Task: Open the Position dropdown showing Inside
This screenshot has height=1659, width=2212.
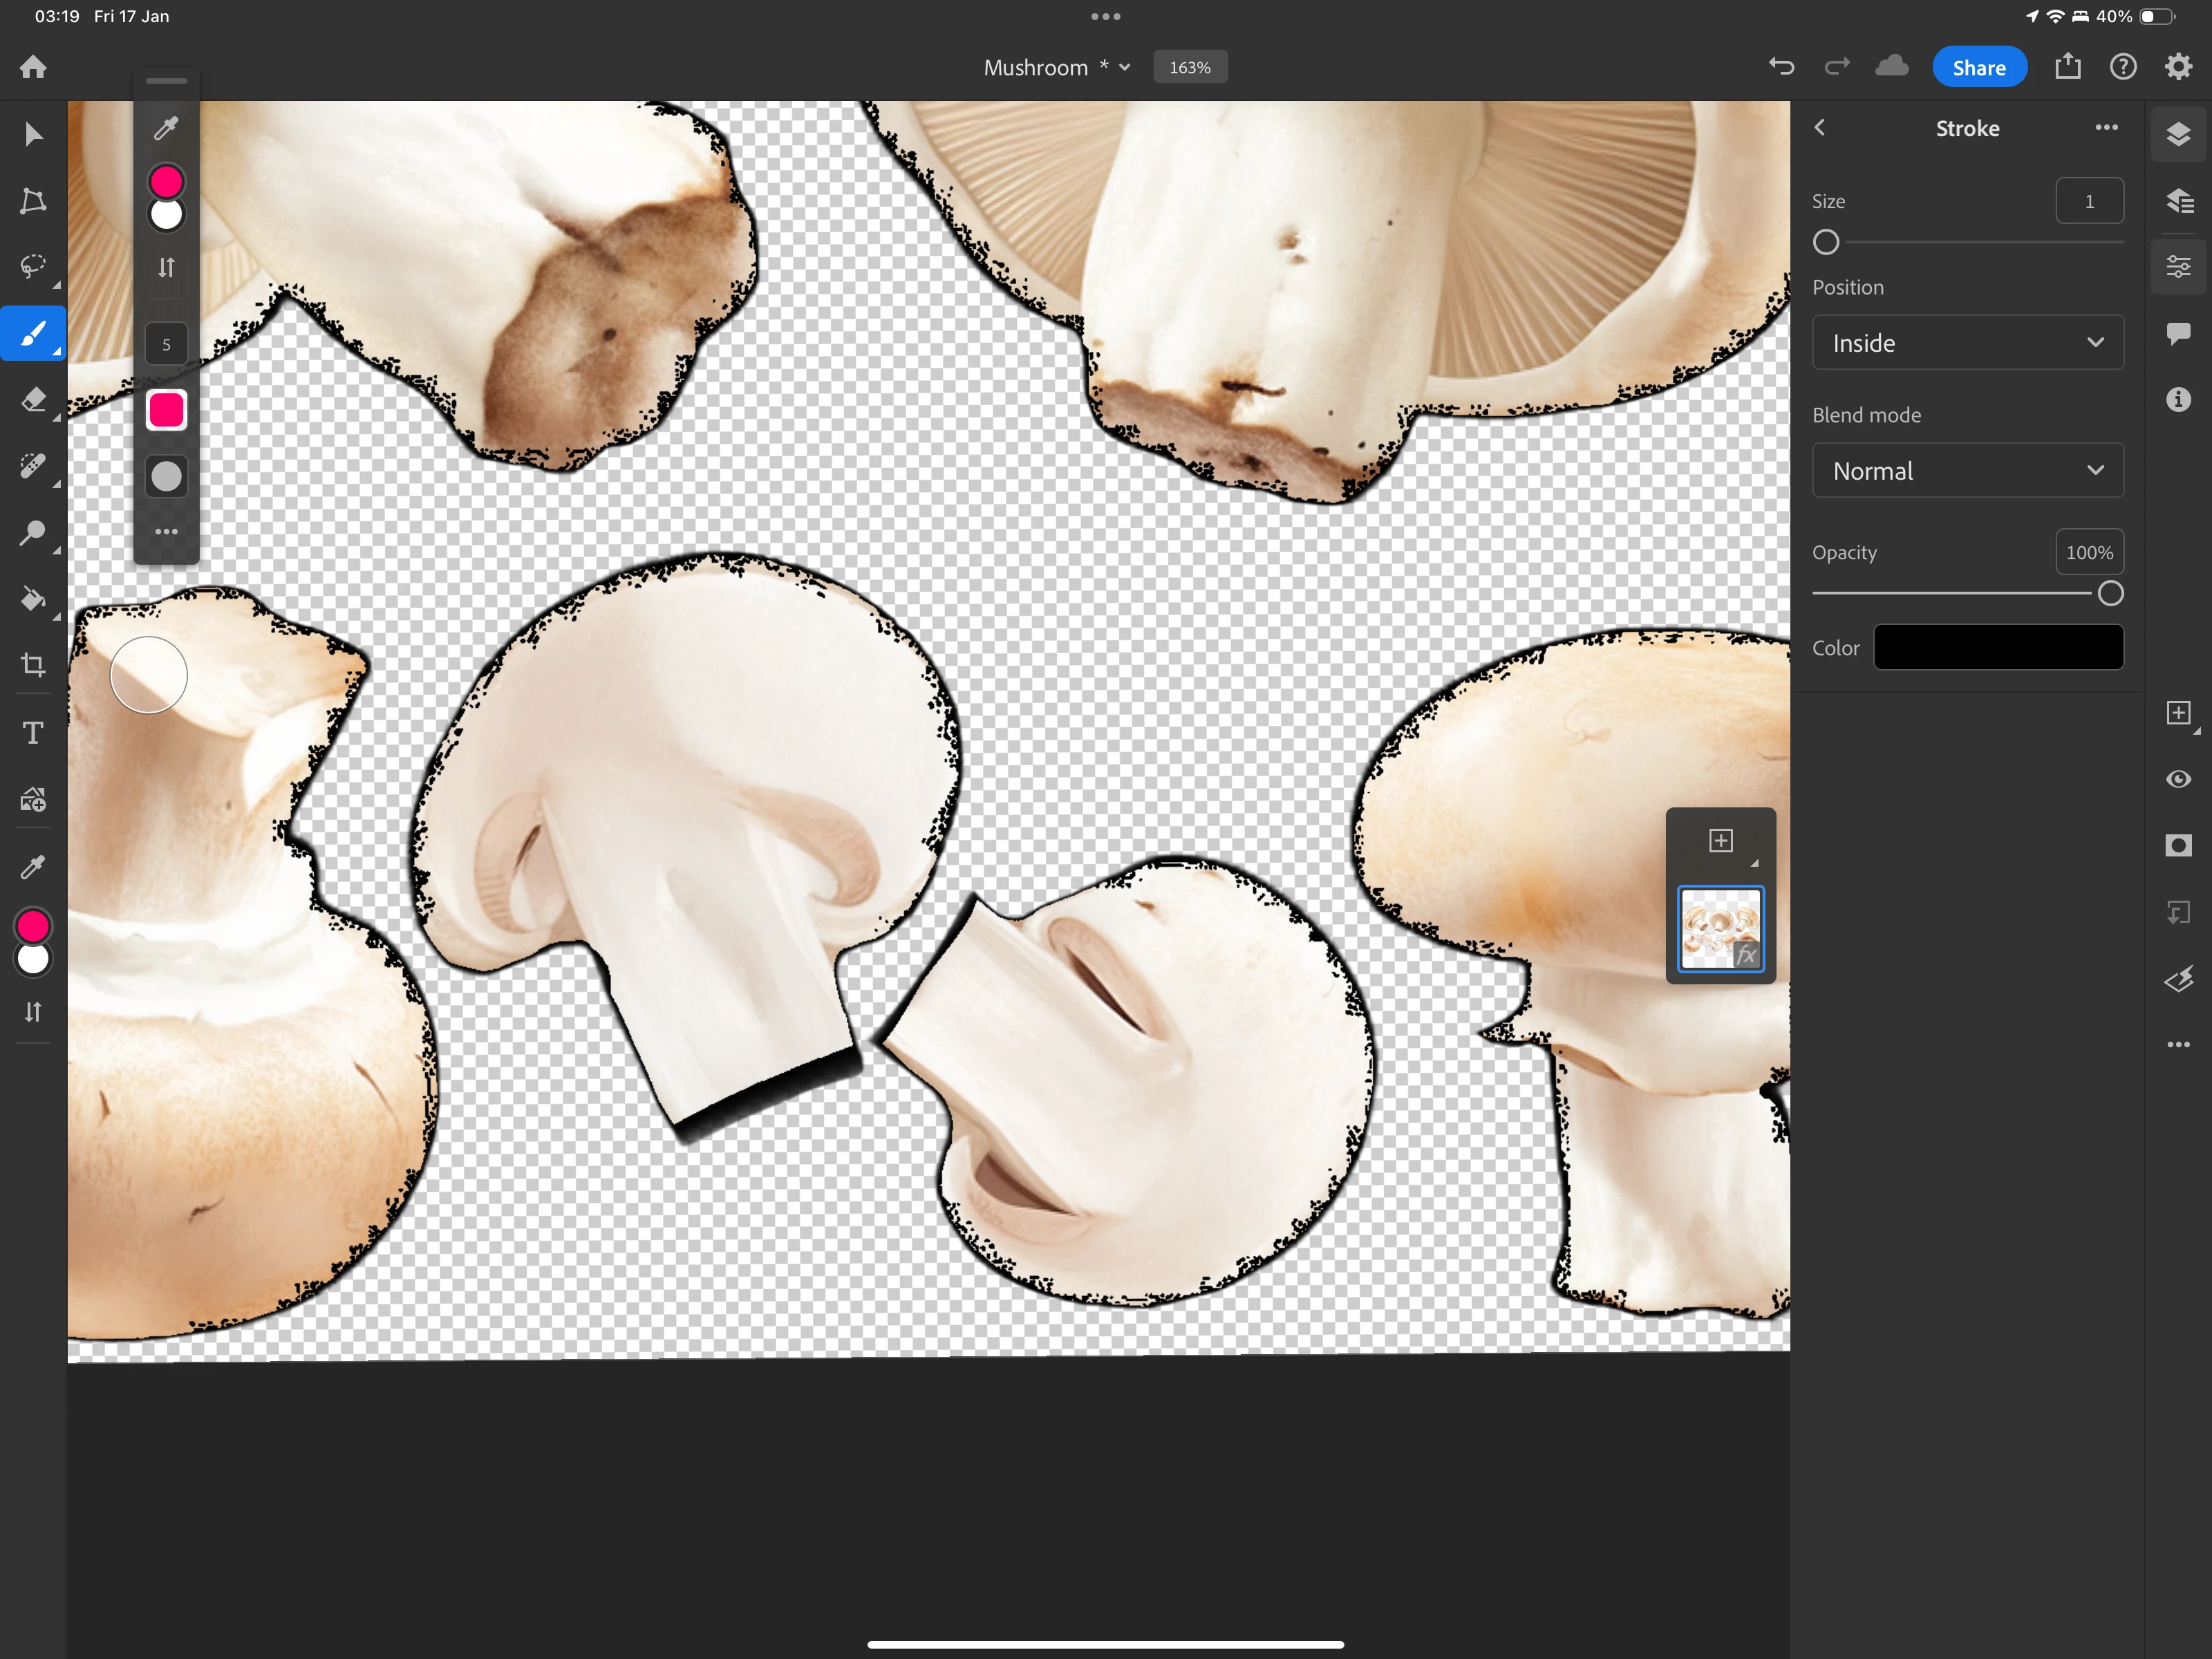Action: pyautogui.click(x=1967, y=343)
